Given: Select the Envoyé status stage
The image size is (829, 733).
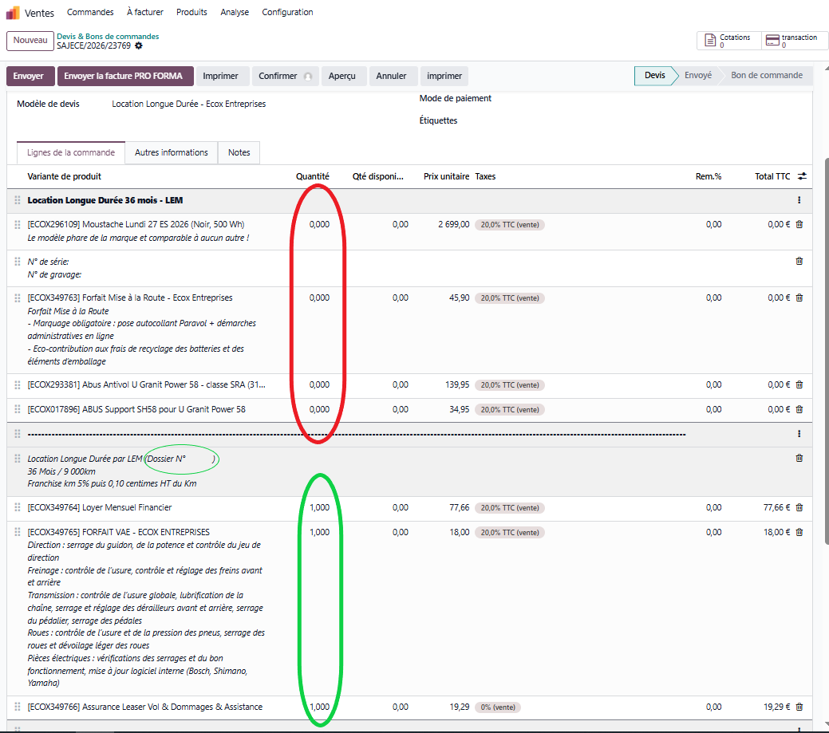Looking at the screenshot, I should pos(698,76).
